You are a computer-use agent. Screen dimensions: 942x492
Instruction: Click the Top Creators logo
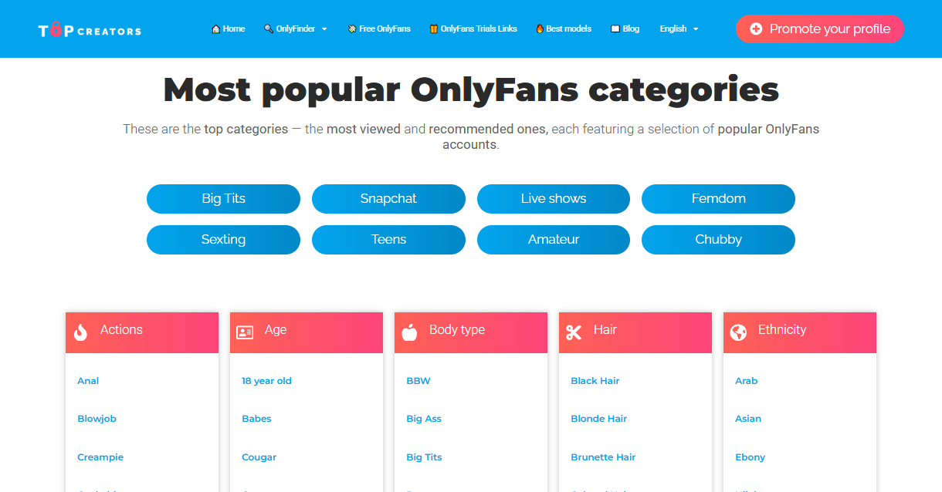[89, 29]
